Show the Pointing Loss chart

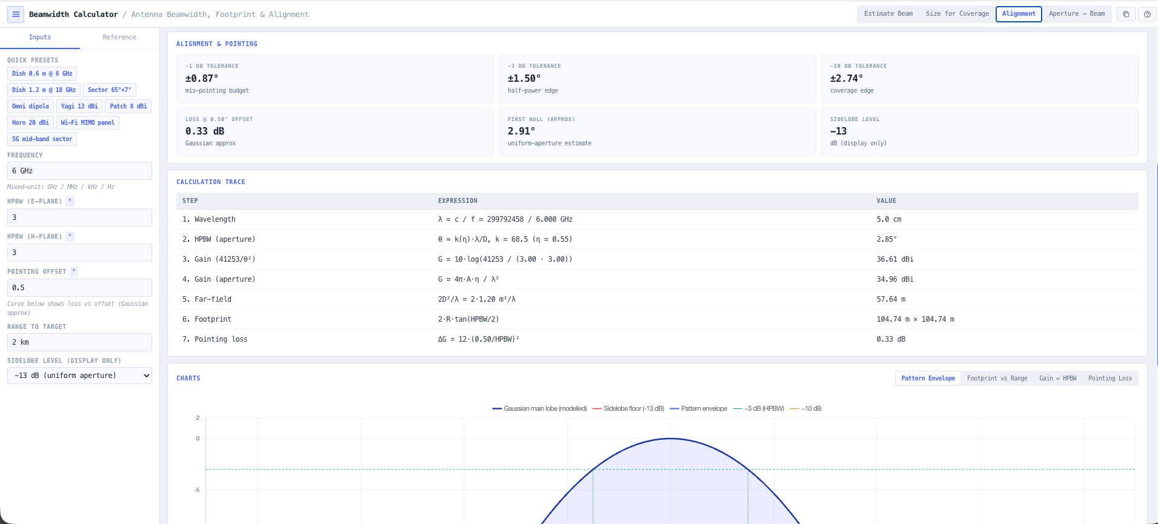tap(1110, 378)
